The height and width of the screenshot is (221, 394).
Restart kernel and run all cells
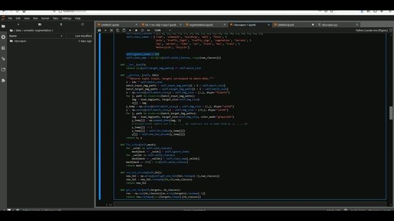148,30
